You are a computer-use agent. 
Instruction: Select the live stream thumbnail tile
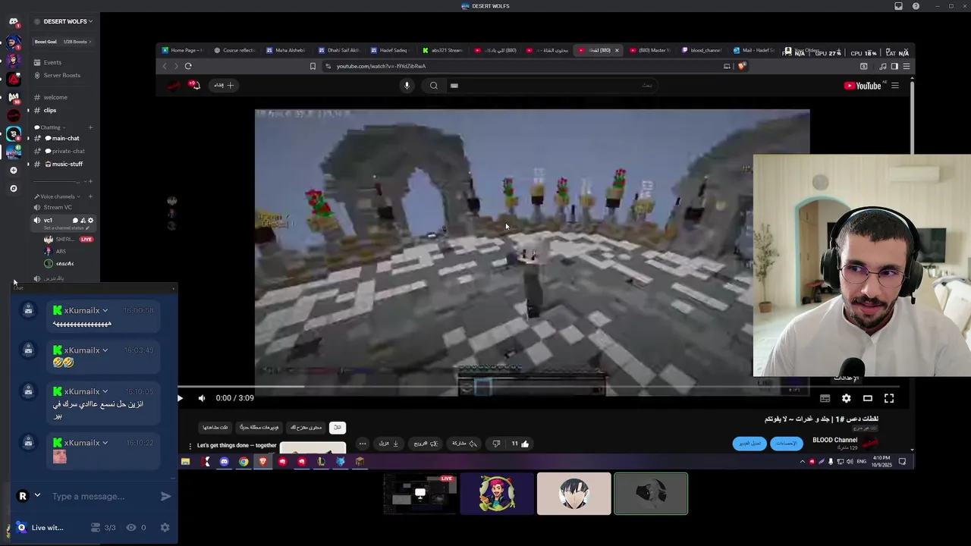[420, 494]
